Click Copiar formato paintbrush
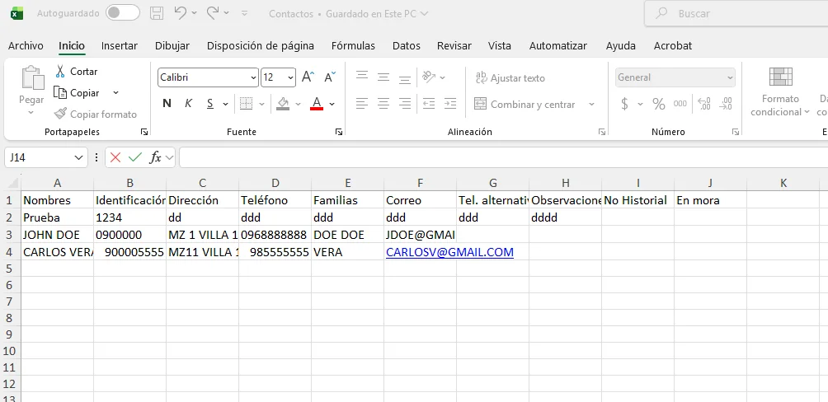Image resolution: width=828 pixels, height=402 pixels. 96,114
